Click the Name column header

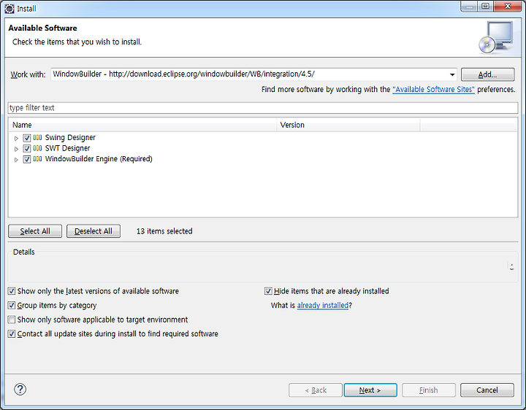[x=142, y=125]
